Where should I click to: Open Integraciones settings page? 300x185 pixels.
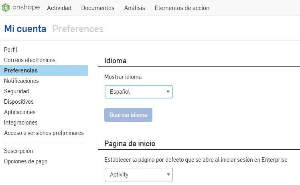(20, 123)
